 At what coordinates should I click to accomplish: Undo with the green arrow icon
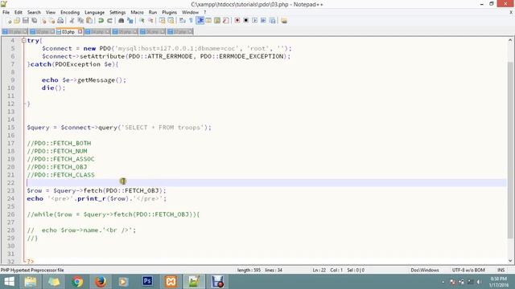(x=101, y=21)
